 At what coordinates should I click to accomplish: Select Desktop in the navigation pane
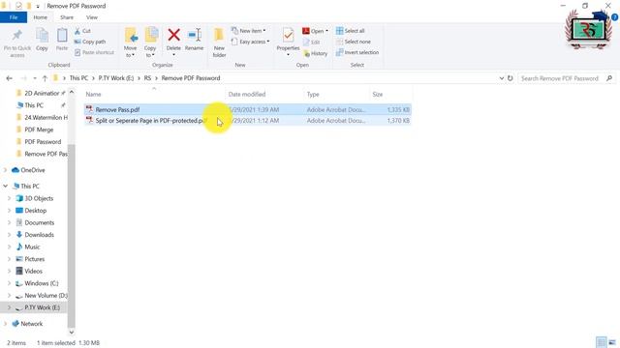tap(36, 211)
